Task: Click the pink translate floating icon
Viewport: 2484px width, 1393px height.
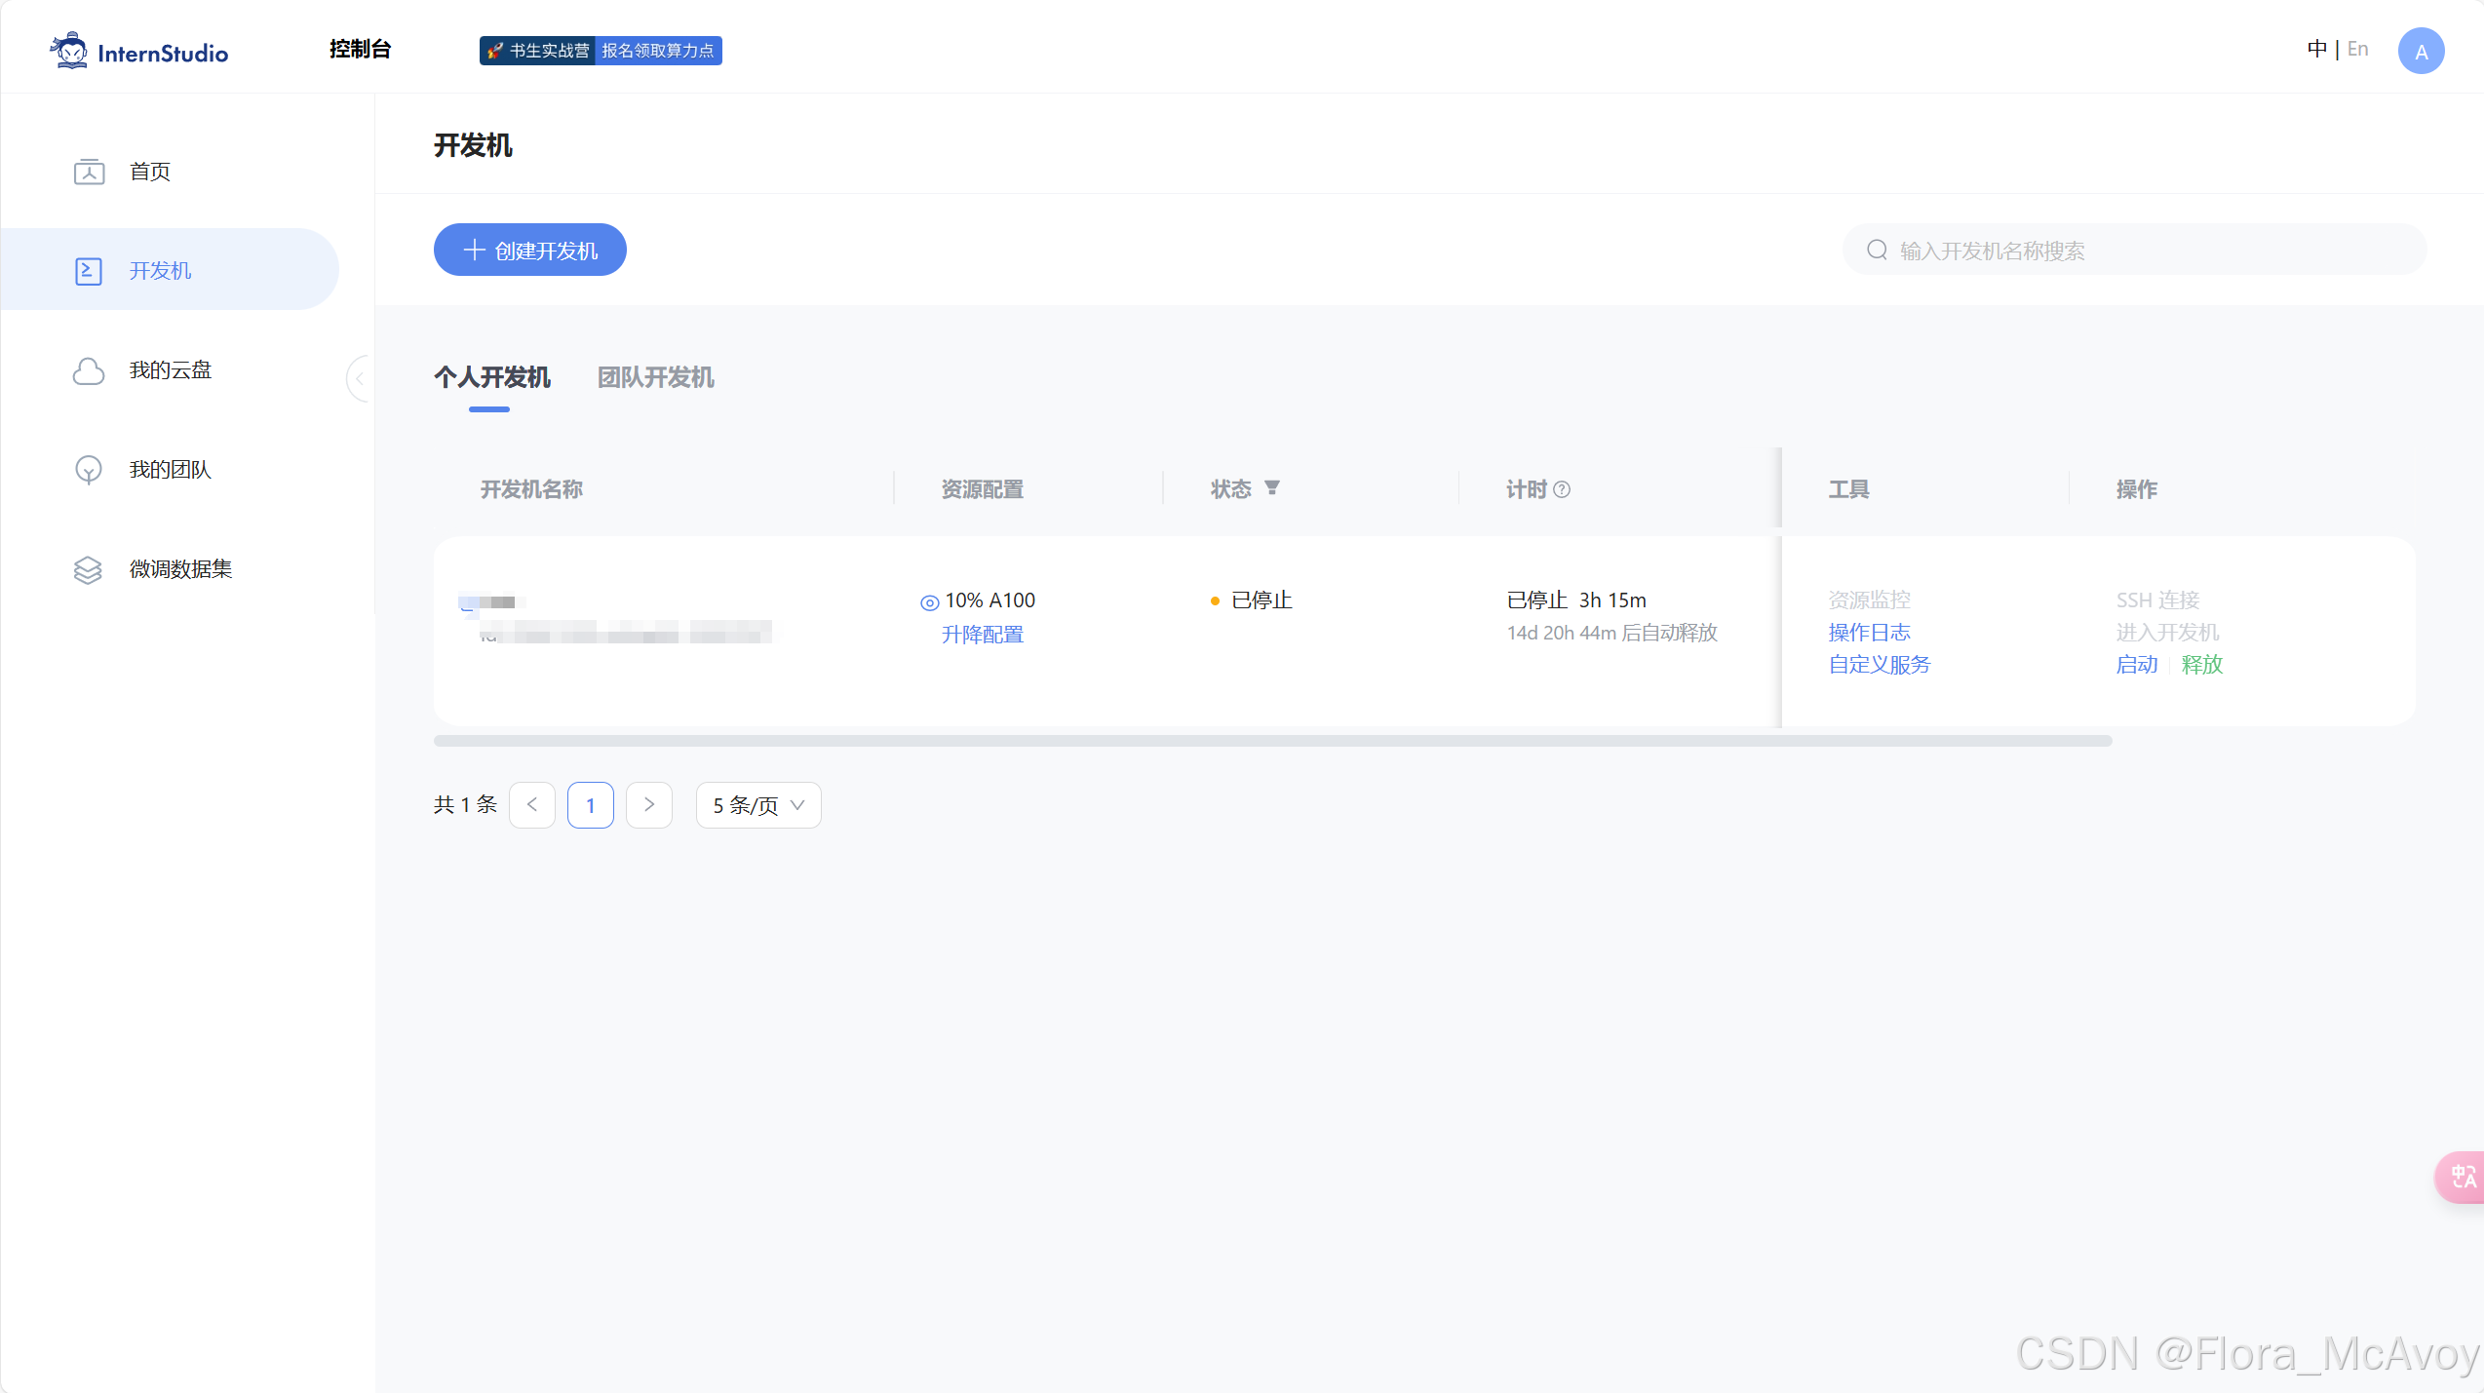Action: tap(2462, 1177)
